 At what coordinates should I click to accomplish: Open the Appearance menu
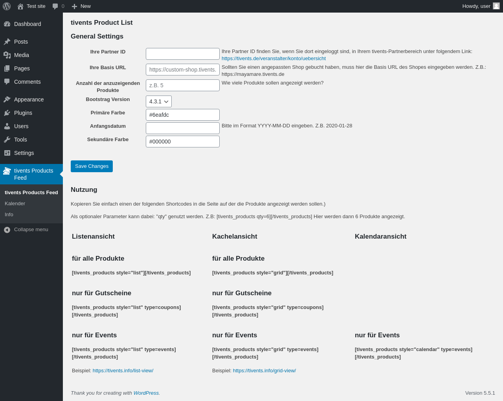(31, 99)
